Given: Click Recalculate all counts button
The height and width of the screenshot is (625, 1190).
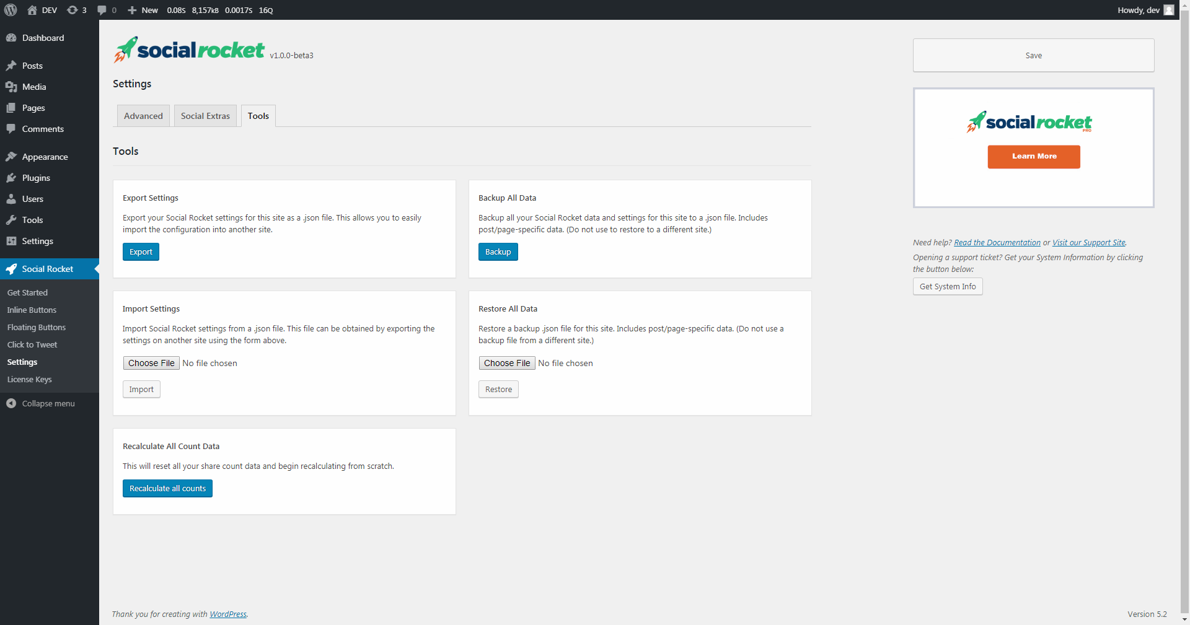Looking at the screenshot, I should point(167,489).
